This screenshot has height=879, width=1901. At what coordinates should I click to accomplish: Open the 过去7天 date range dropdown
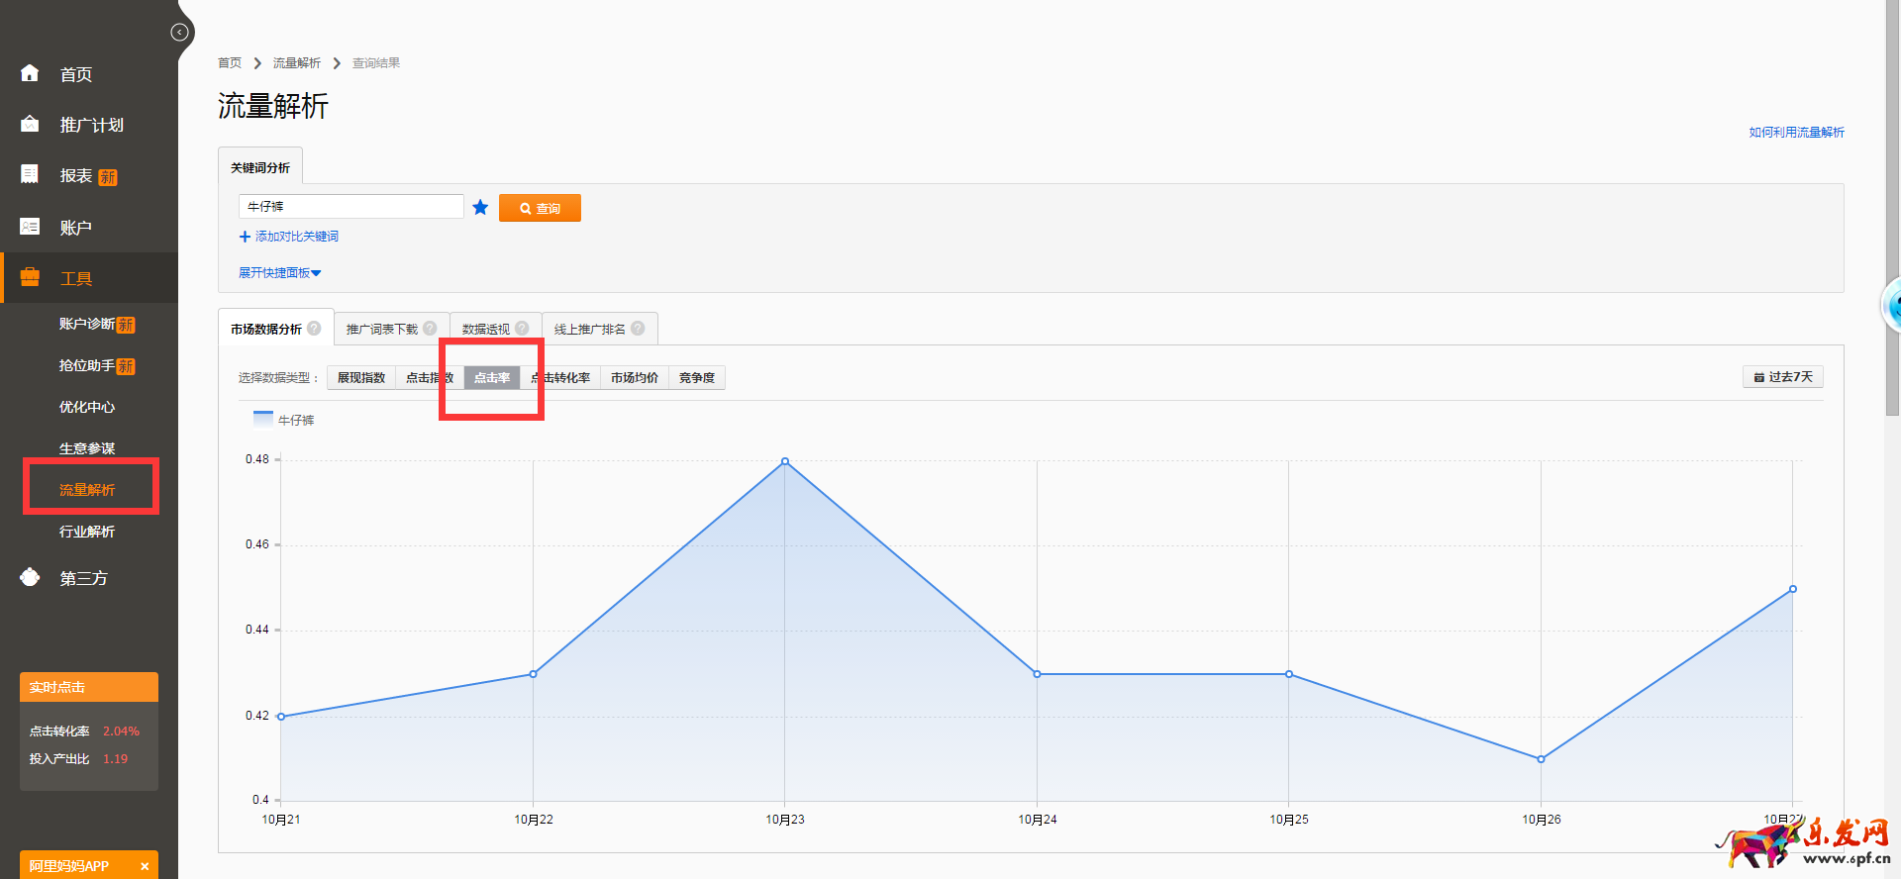pyautogui.click(x=1782, y=377)
